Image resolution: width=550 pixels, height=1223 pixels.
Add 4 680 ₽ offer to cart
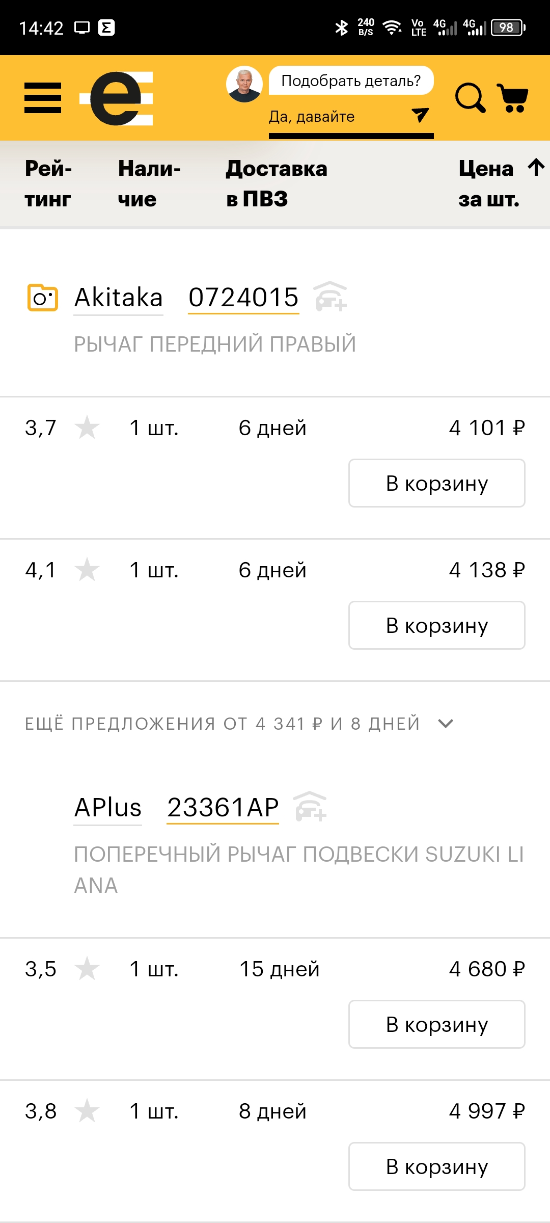pyautogui.click(x=436, y=1024)
